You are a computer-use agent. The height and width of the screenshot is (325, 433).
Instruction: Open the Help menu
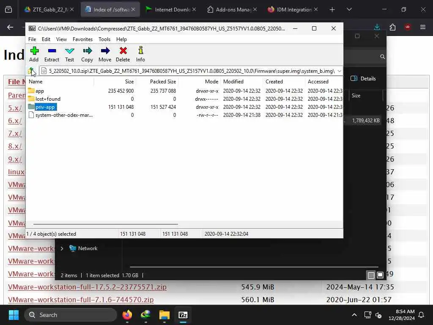tap(121, 39)
